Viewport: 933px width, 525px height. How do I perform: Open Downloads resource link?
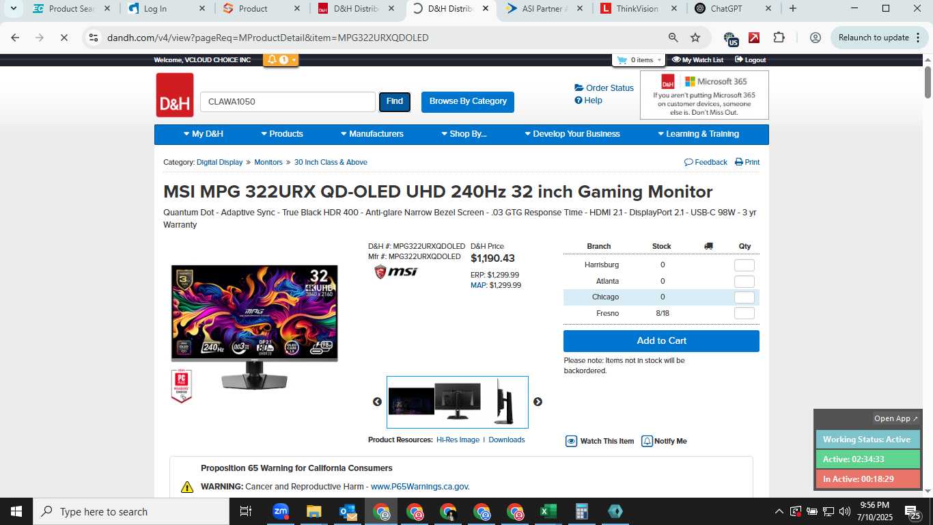pos(507,440)
